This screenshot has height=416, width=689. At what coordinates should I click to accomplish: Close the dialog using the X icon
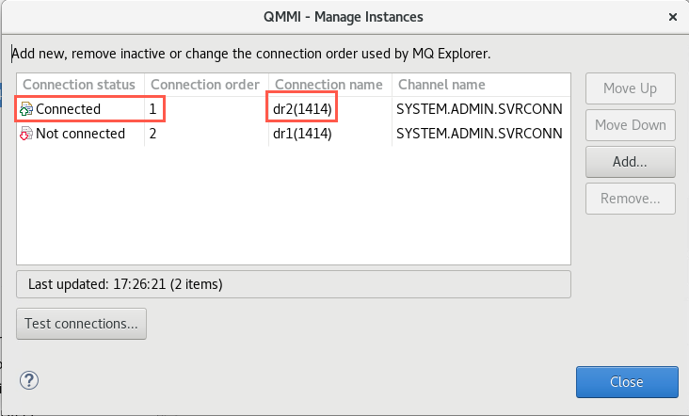pos(673,17)
